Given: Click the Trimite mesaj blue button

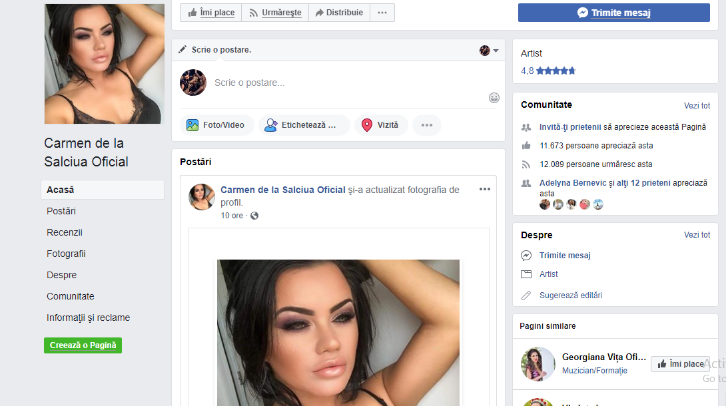Looking at the screenshot, I should [613, 13].
